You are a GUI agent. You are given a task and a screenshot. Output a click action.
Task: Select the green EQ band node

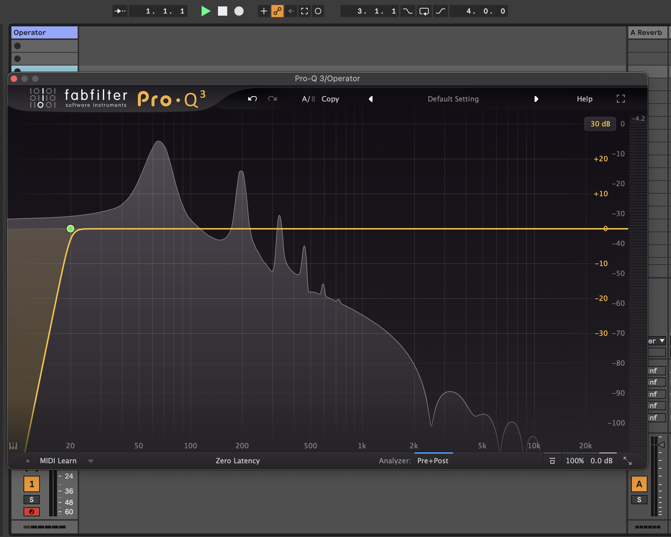pyautogui.click(x=71, y=229)
